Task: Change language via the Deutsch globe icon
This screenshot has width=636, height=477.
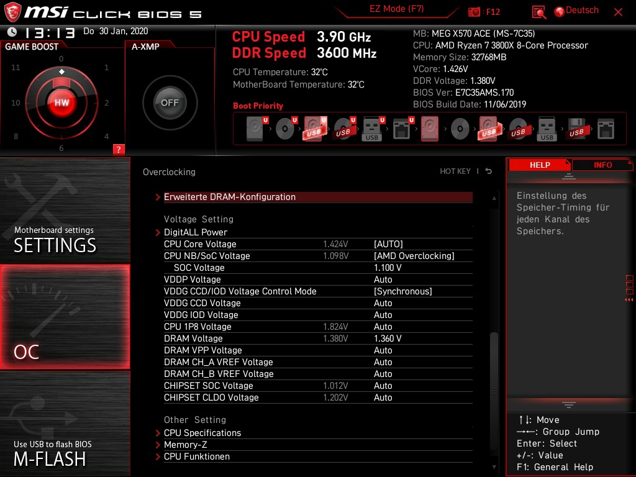Action: tap(559, 12)
